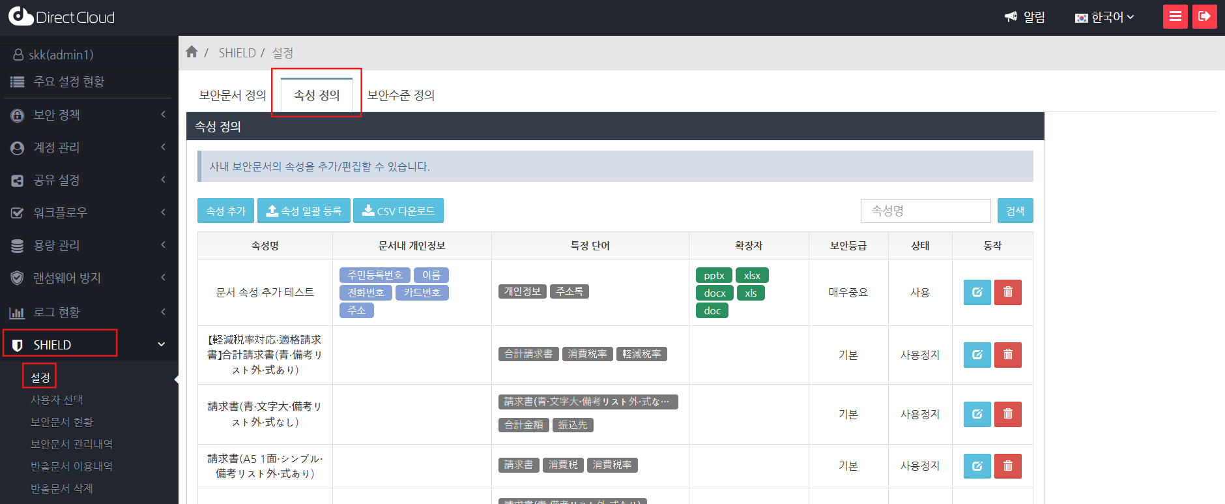
Task: Click the 振込先 keyword tag
Action: (x=573, y=425)
